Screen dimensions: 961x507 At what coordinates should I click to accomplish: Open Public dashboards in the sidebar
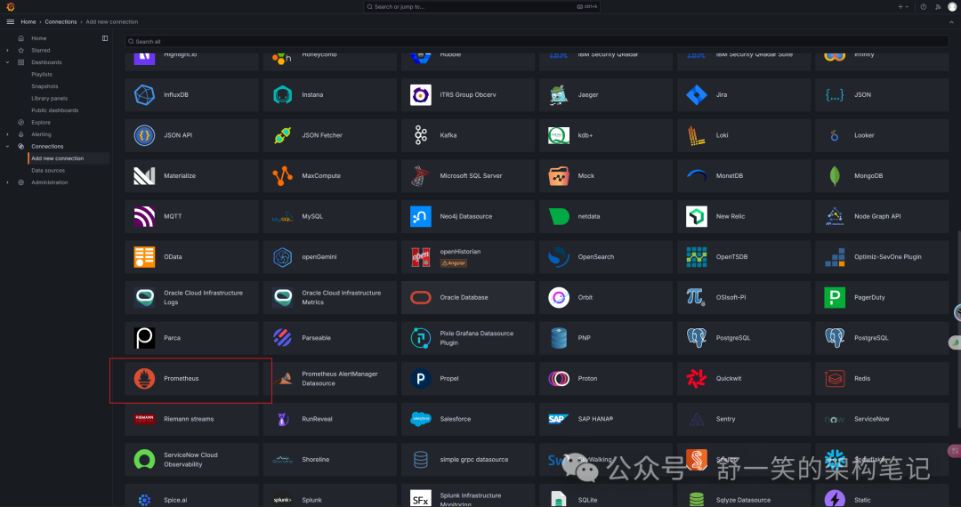click(54, 110)
